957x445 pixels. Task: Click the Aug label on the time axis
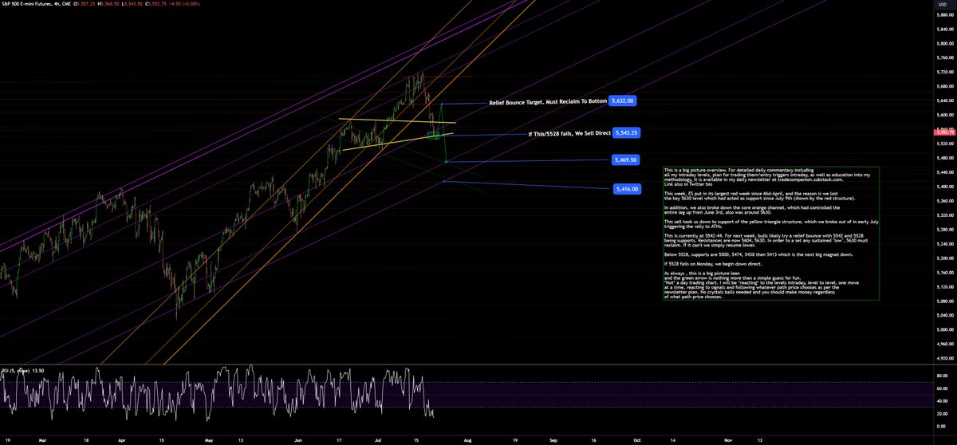[468, 439]
